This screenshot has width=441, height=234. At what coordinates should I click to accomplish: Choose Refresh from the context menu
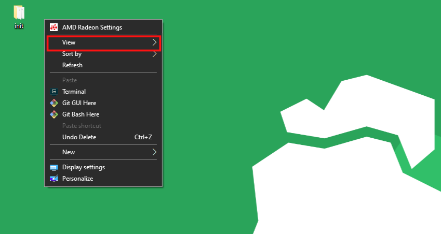coord(103,65)
